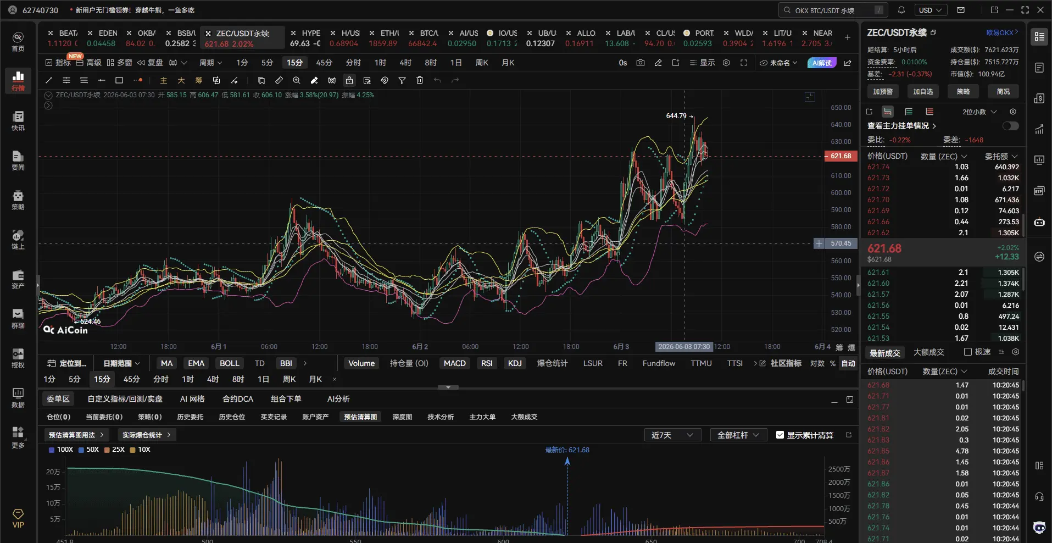Image resolution: width=1052 pixels, height=543 pixels.
Task: Toggle the MACD sub-indicator
Action: click(x=455, y=363)
